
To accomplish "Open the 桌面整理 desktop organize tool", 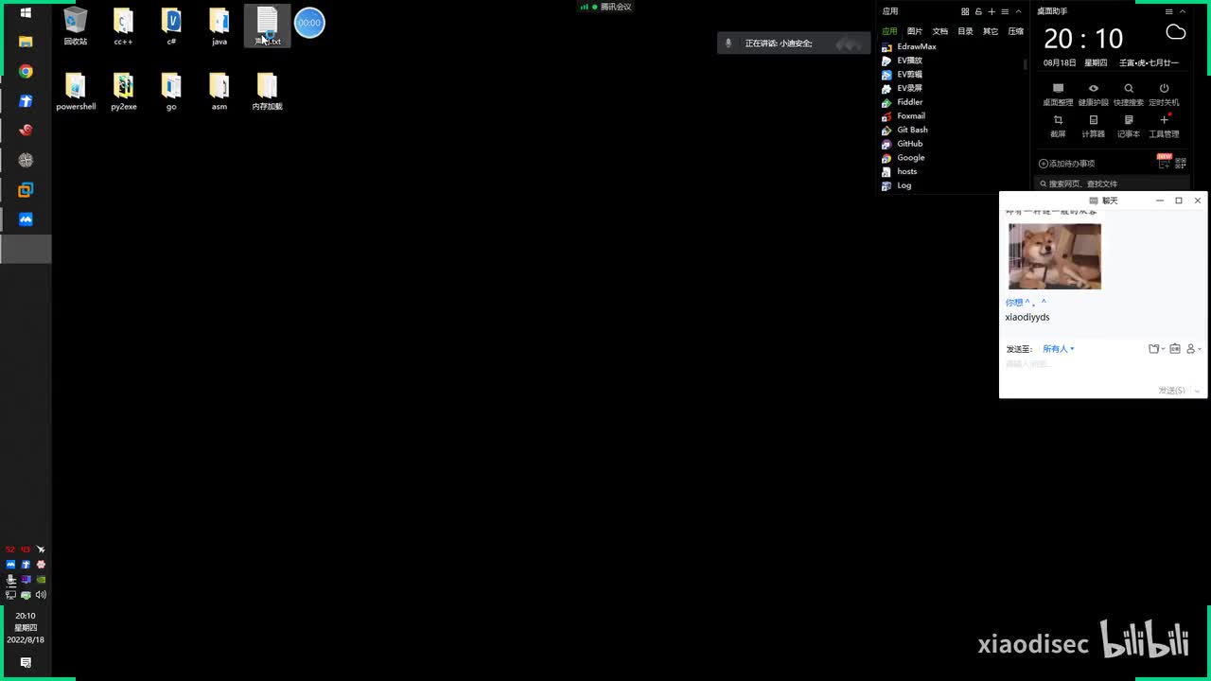I will coord(1058,94).
